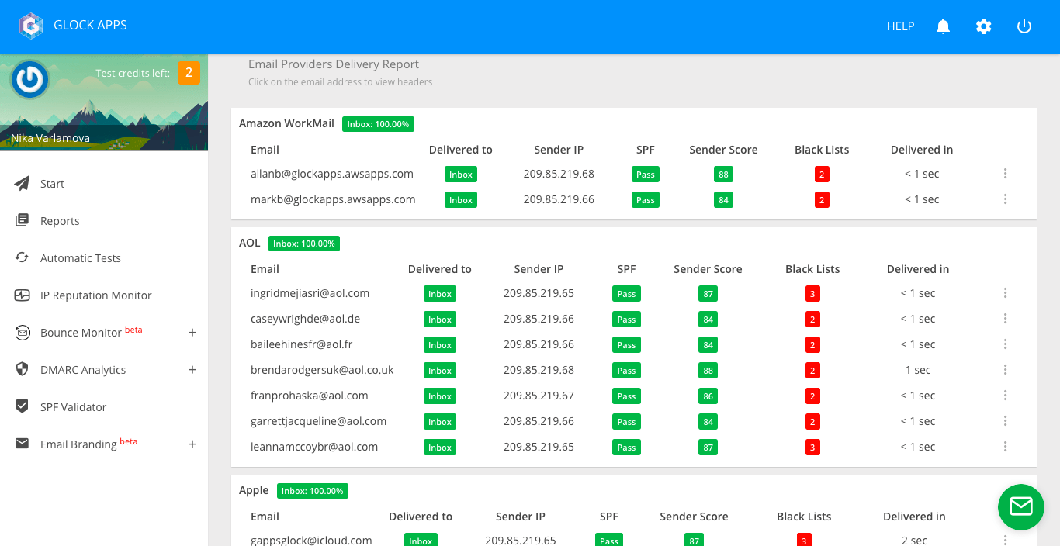Click the Reports sidebar icon
Image resolution: width=1060 pixels, height=546 pixels.
[22, 220]
